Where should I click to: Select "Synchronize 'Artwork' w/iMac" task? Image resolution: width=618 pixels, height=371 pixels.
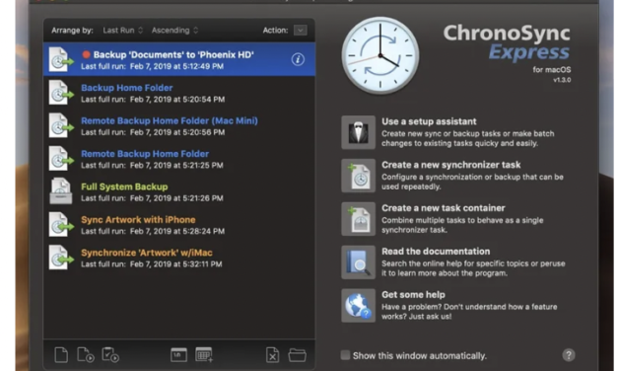[179, 258]
